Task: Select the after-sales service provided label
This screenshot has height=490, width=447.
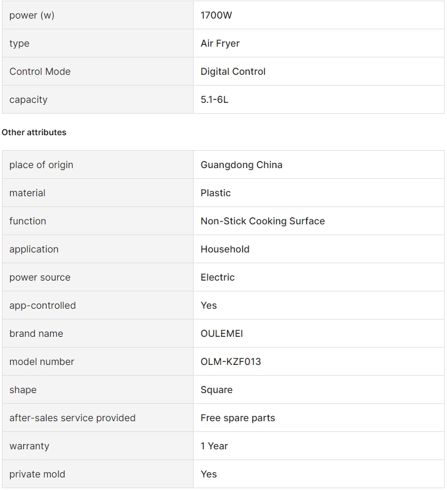Action: tap(72, 418)
